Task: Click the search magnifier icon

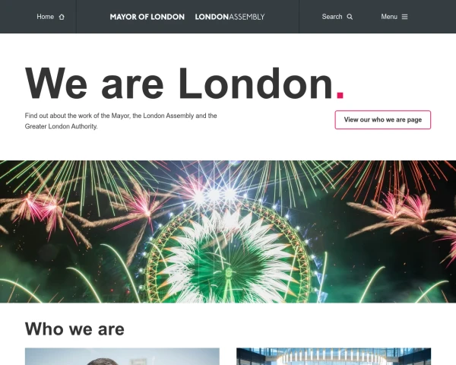Action: click(x=350, y=17)
